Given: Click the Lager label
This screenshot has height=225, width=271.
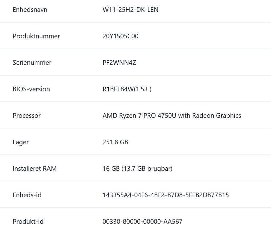Looking at the screenshot, I should click(x=21, y=142).
